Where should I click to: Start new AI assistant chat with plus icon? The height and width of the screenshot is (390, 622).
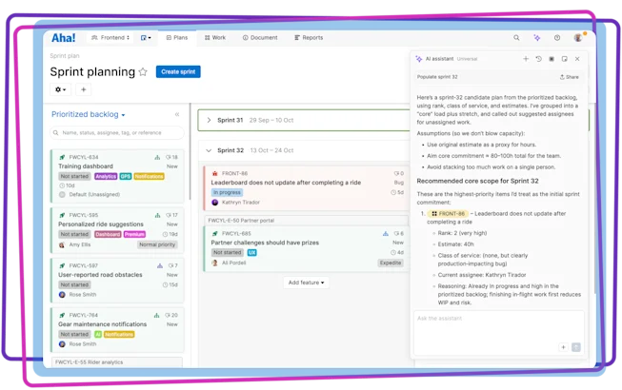pyautogui.click(x=526, y=59)
